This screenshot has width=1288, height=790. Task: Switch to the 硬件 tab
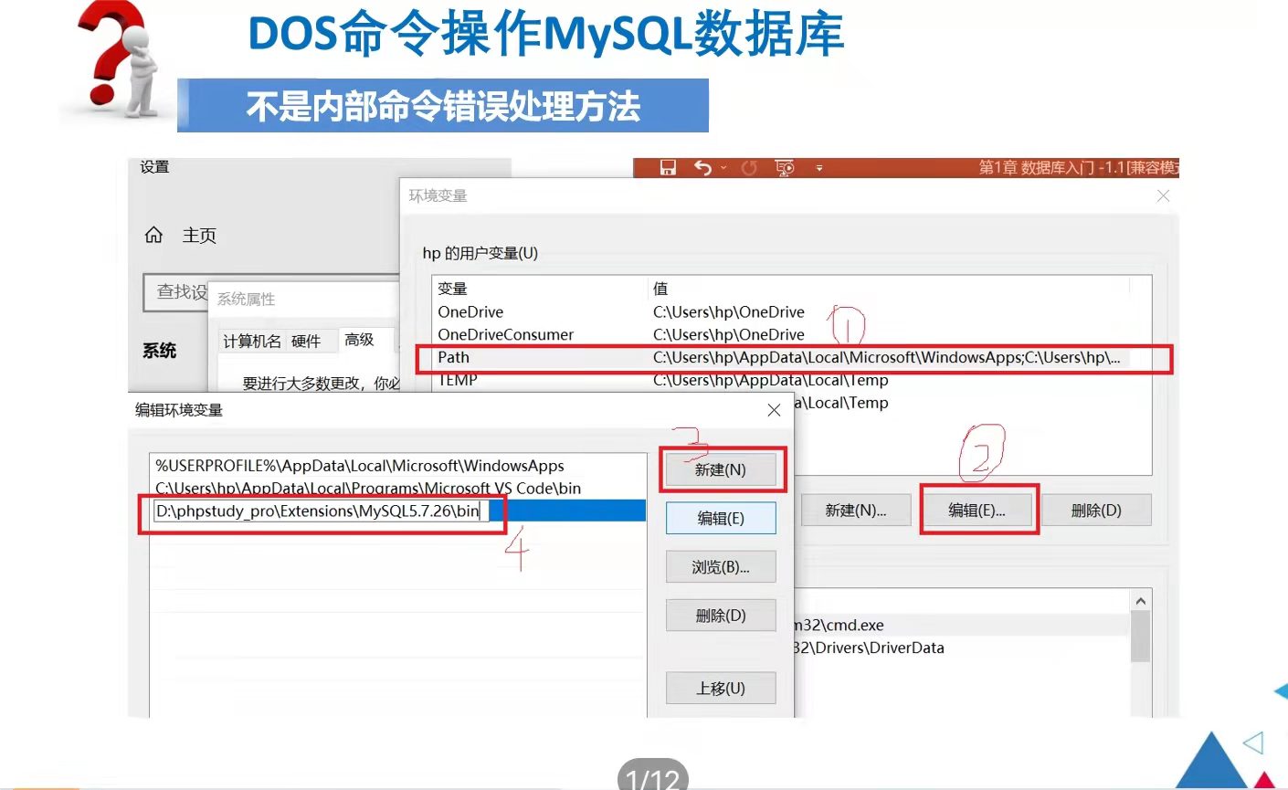[306, 341]
